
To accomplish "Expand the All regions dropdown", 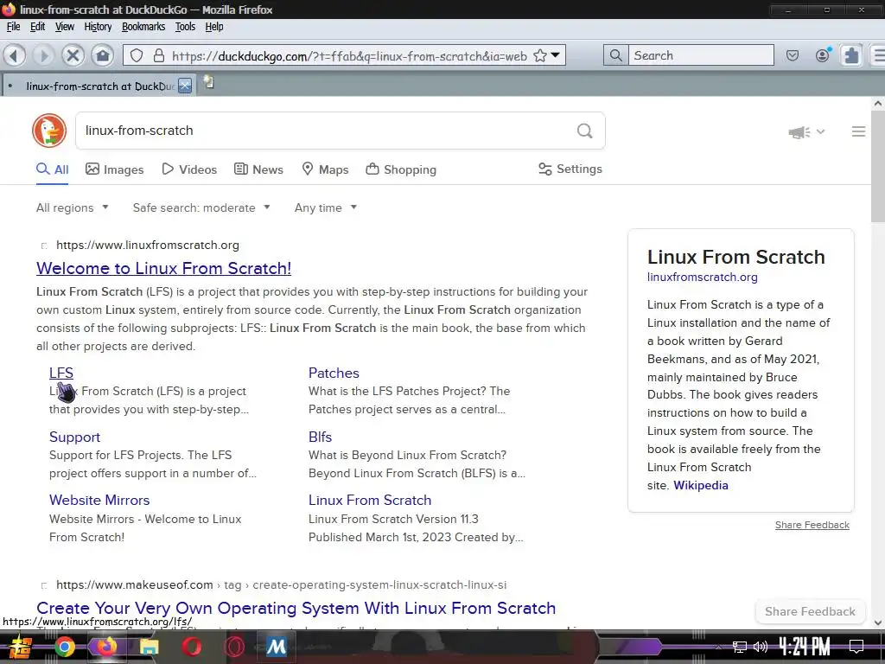I will 73,207.
